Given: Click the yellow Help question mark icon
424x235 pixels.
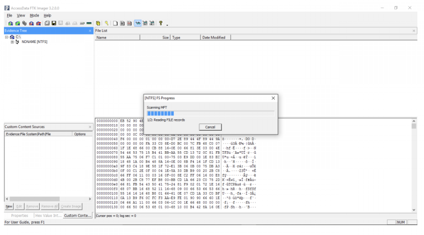Looking at the screenshot, I should [x=161, y=23].
